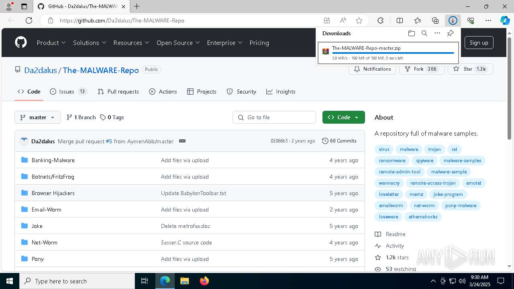Expand the Enterprise menu
The image size is (514, 289).
pos(224,43)
